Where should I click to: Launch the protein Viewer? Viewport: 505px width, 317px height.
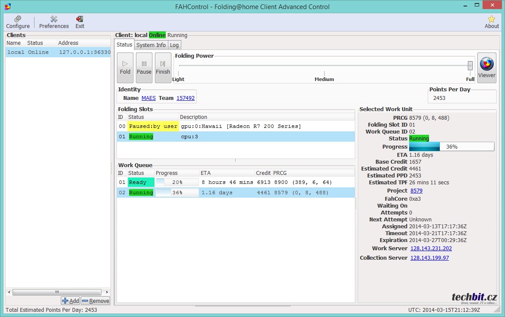[x=486, y=68]
